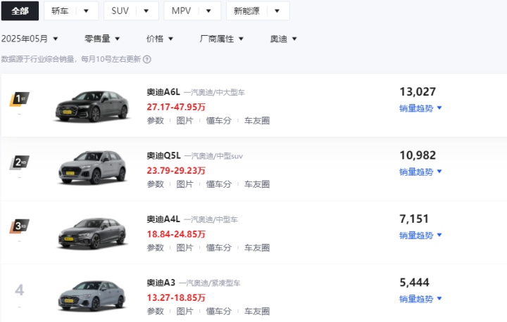This screenshot has width=507, height=322.
Task: Expand 销量趋势 for 奥迪A6L
Action: tap(420, 108)
